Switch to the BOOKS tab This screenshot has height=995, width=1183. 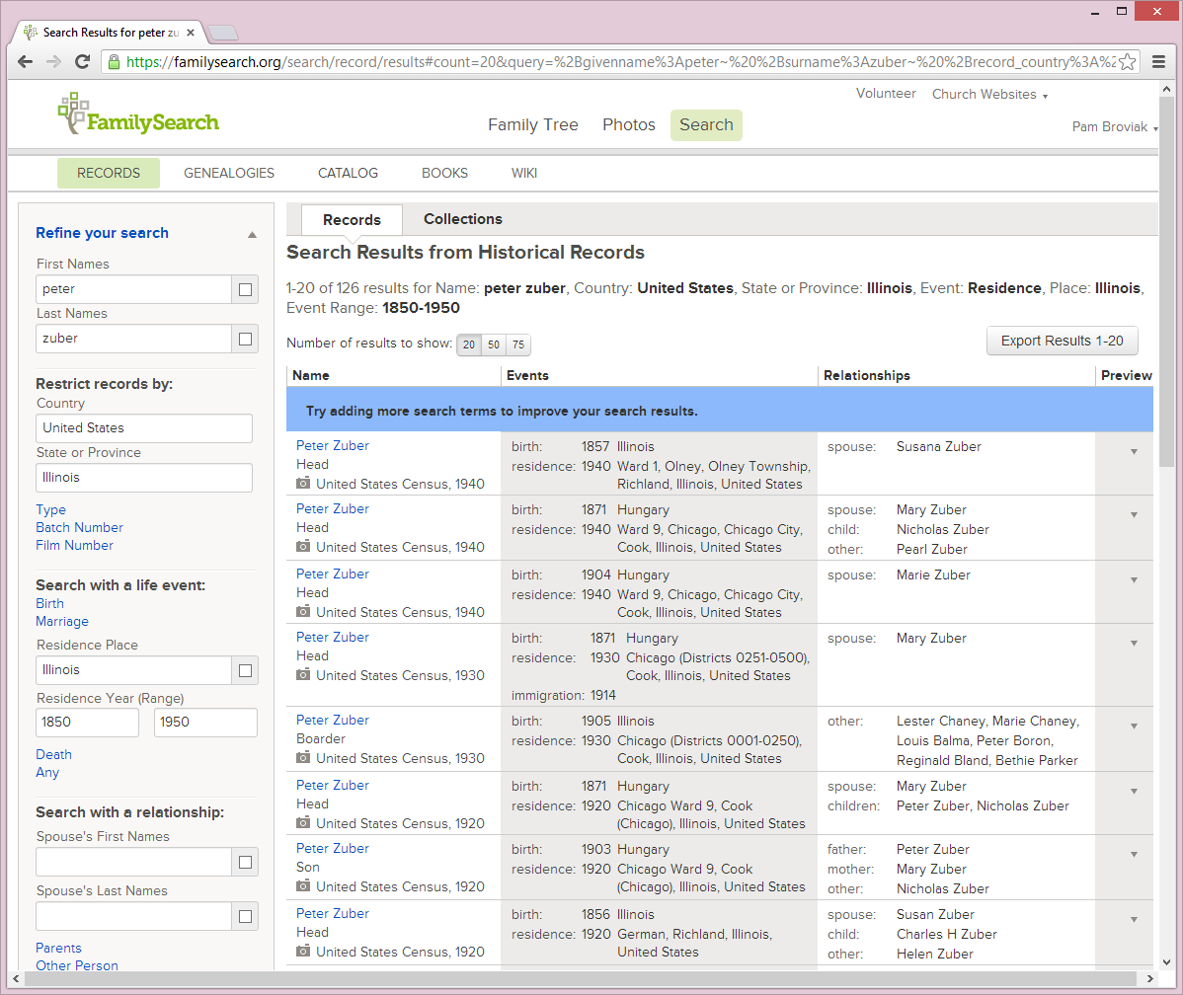click(444, 173)
